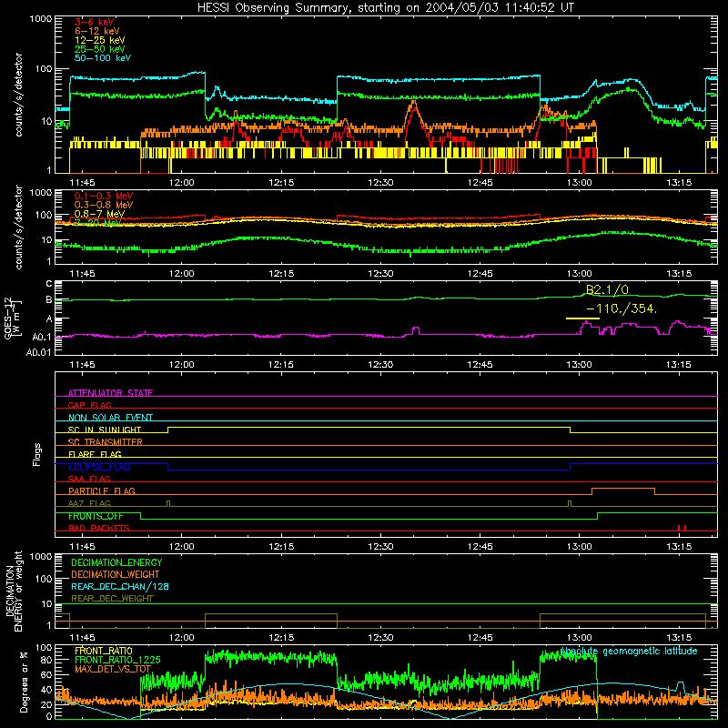The width and height of the screenshot is (728, 728).
Task: Click the FRONT_RATIO legend label
Action: pyautogui.click(x=104, y=651)
